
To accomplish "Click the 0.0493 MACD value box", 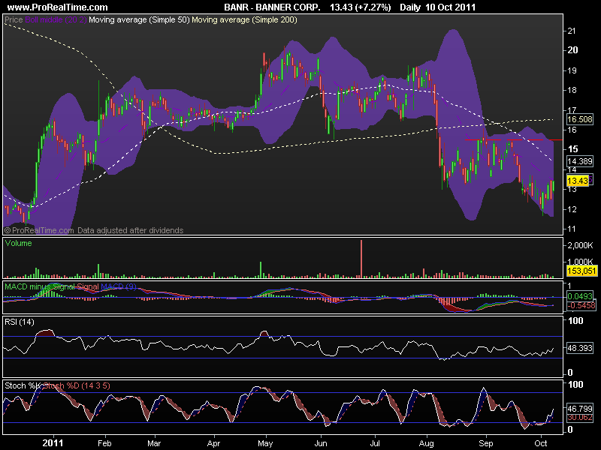I will 579,296.
